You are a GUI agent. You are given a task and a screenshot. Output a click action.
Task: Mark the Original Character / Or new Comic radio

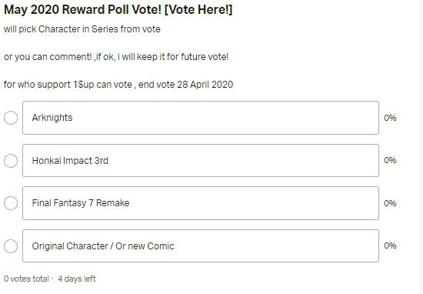[11, 246]
